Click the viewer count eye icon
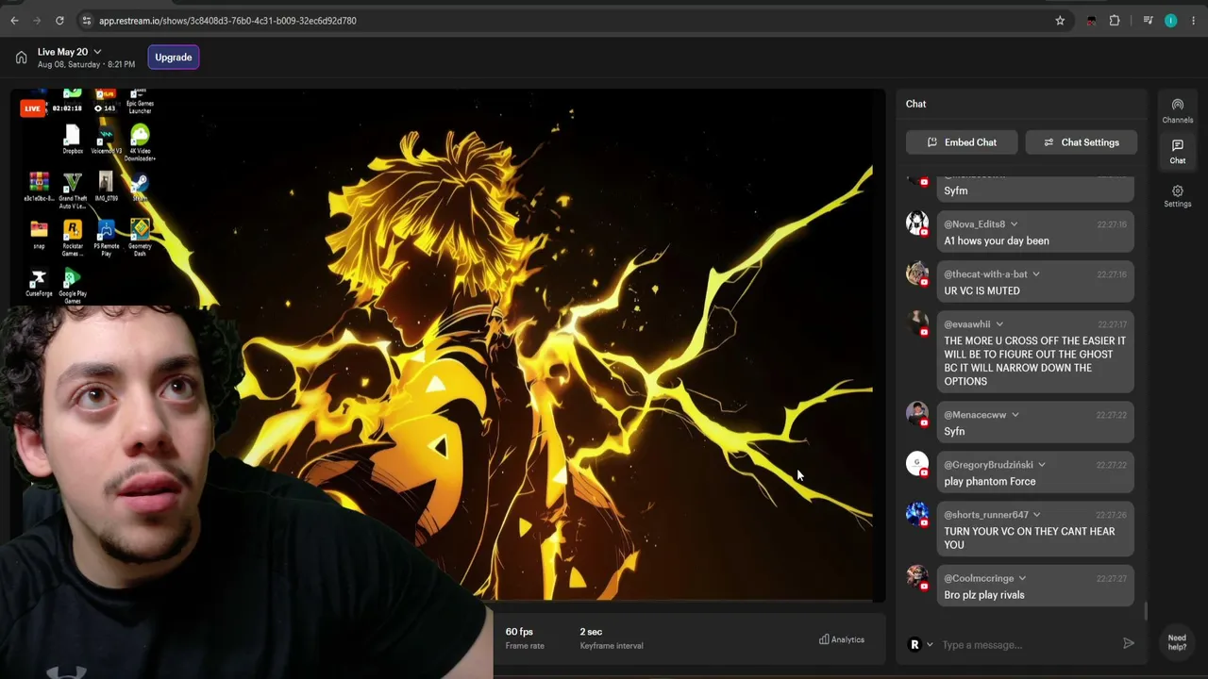Viewport: 1208px width, 679px height. (x=98, y=108)
